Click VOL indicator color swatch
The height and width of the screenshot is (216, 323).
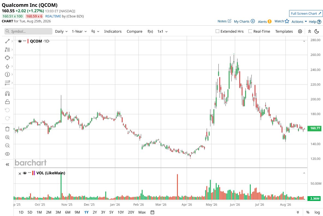[34, 173]
